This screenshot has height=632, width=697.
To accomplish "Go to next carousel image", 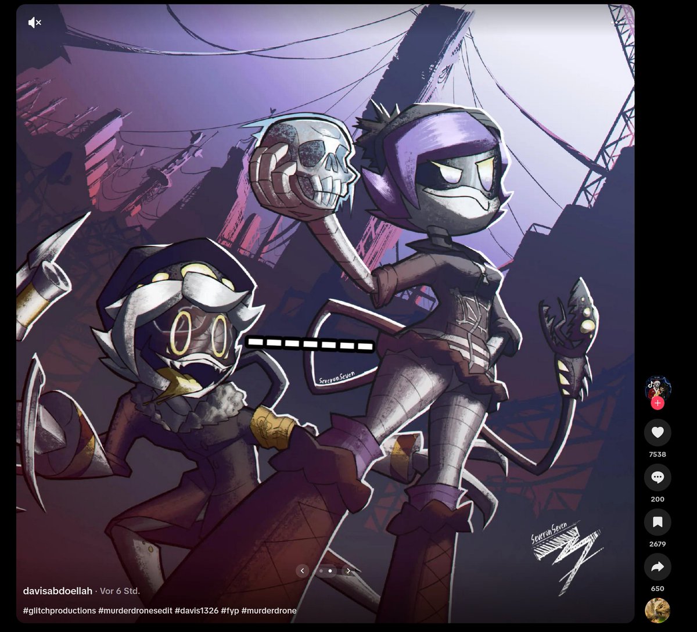I will pos(348,571).
